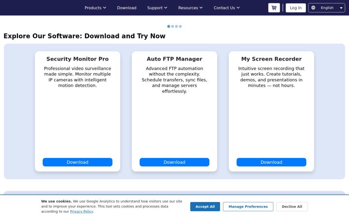349x218 pixels.
Task: Click the Explore Our Software heading
Action: 84,36
